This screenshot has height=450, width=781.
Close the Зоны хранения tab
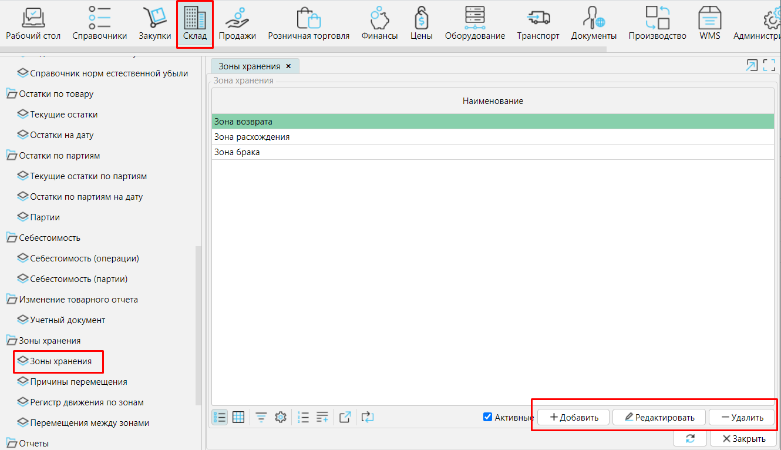pyautogui.click(x=288, y=66)
